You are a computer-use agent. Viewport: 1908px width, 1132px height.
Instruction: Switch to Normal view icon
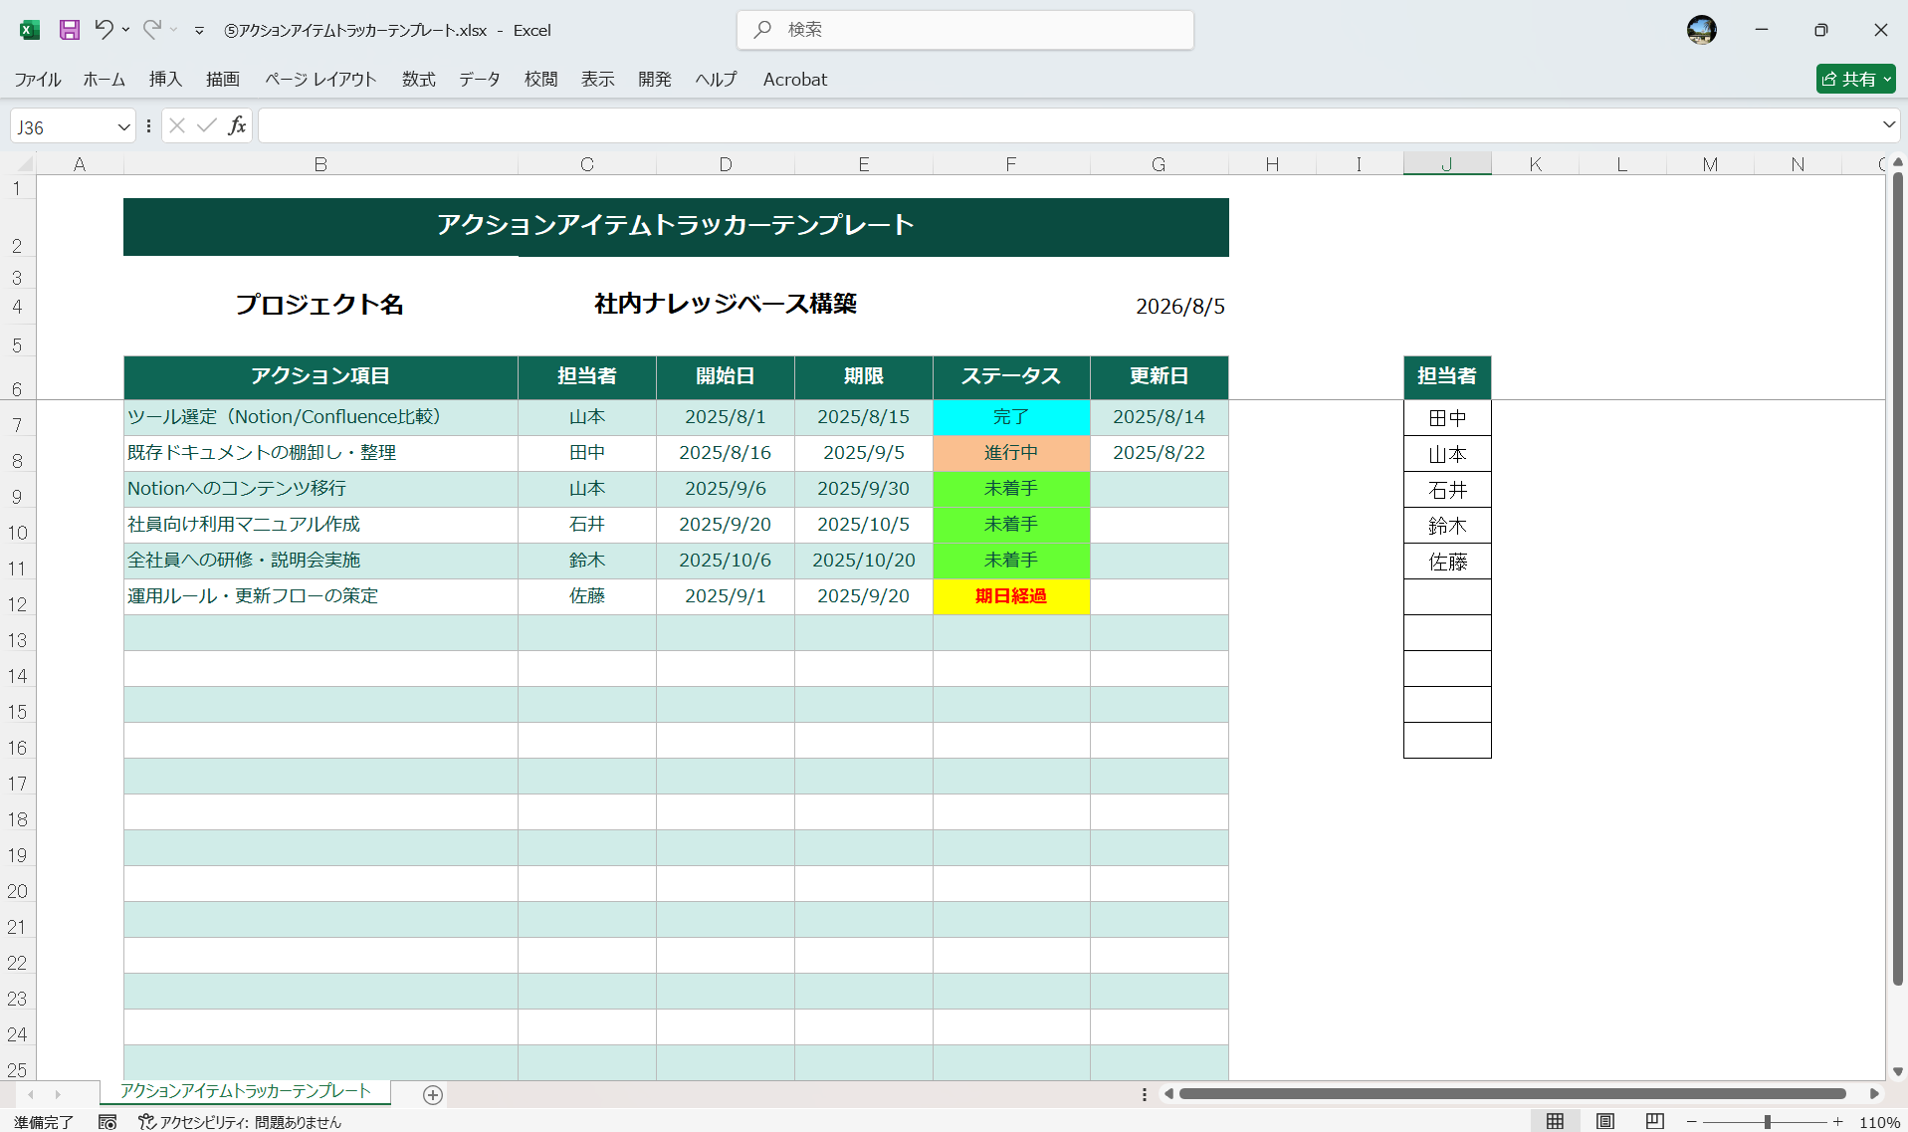coord(1555,1121)
